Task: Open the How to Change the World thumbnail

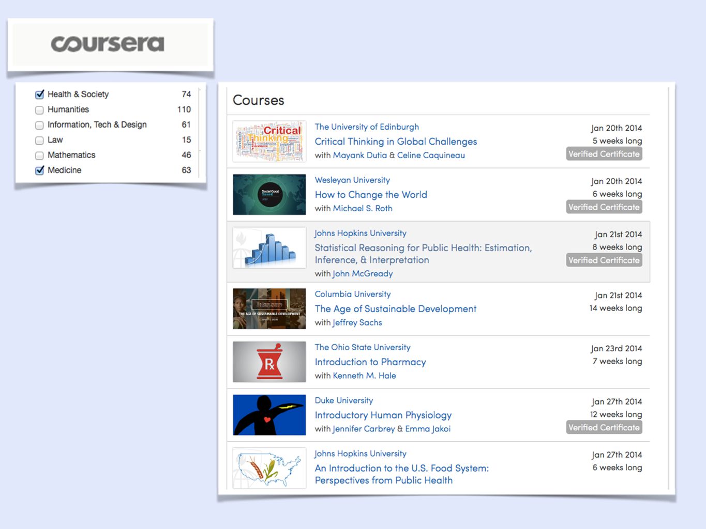Action: tap(269, 194)
